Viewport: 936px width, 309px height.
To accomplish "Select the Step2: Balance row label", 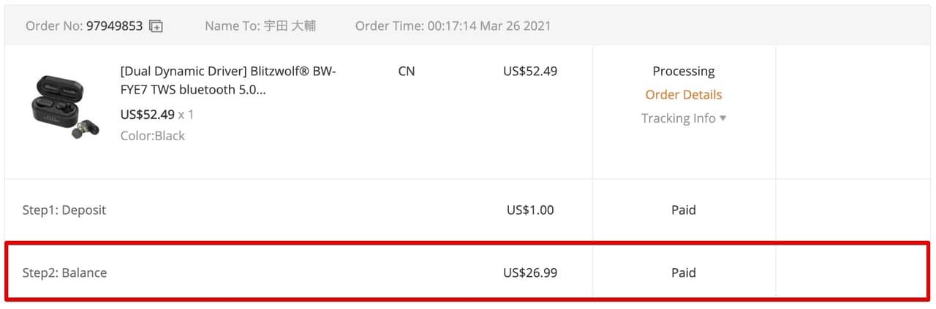I will click(x=64, y=273).
